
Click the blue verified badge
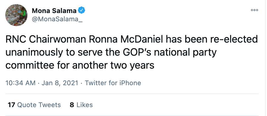[x=81, y=11]
